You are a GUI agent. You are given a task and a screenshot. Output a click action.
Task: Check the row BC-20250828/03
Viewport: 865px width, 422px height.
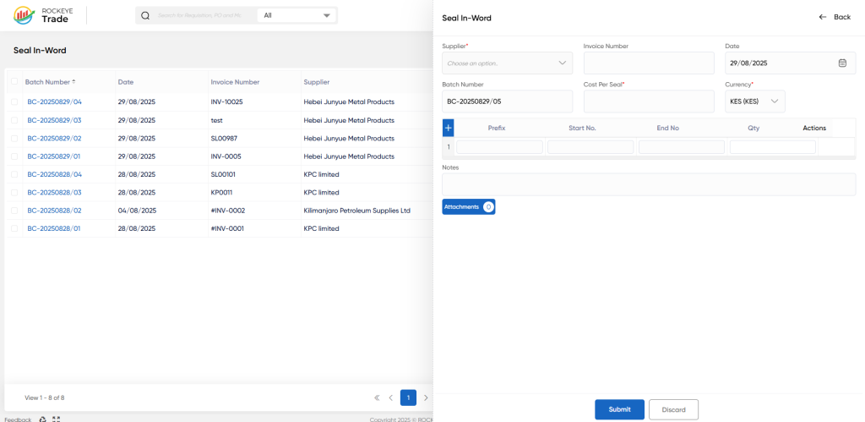pyautogui.click(x=14, y=192)
